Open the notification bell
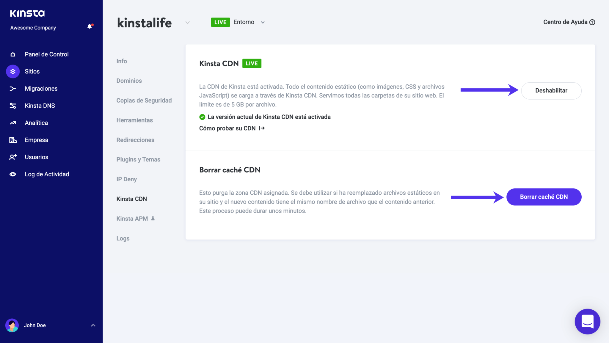The image size is (609, 343). (90, 27)
